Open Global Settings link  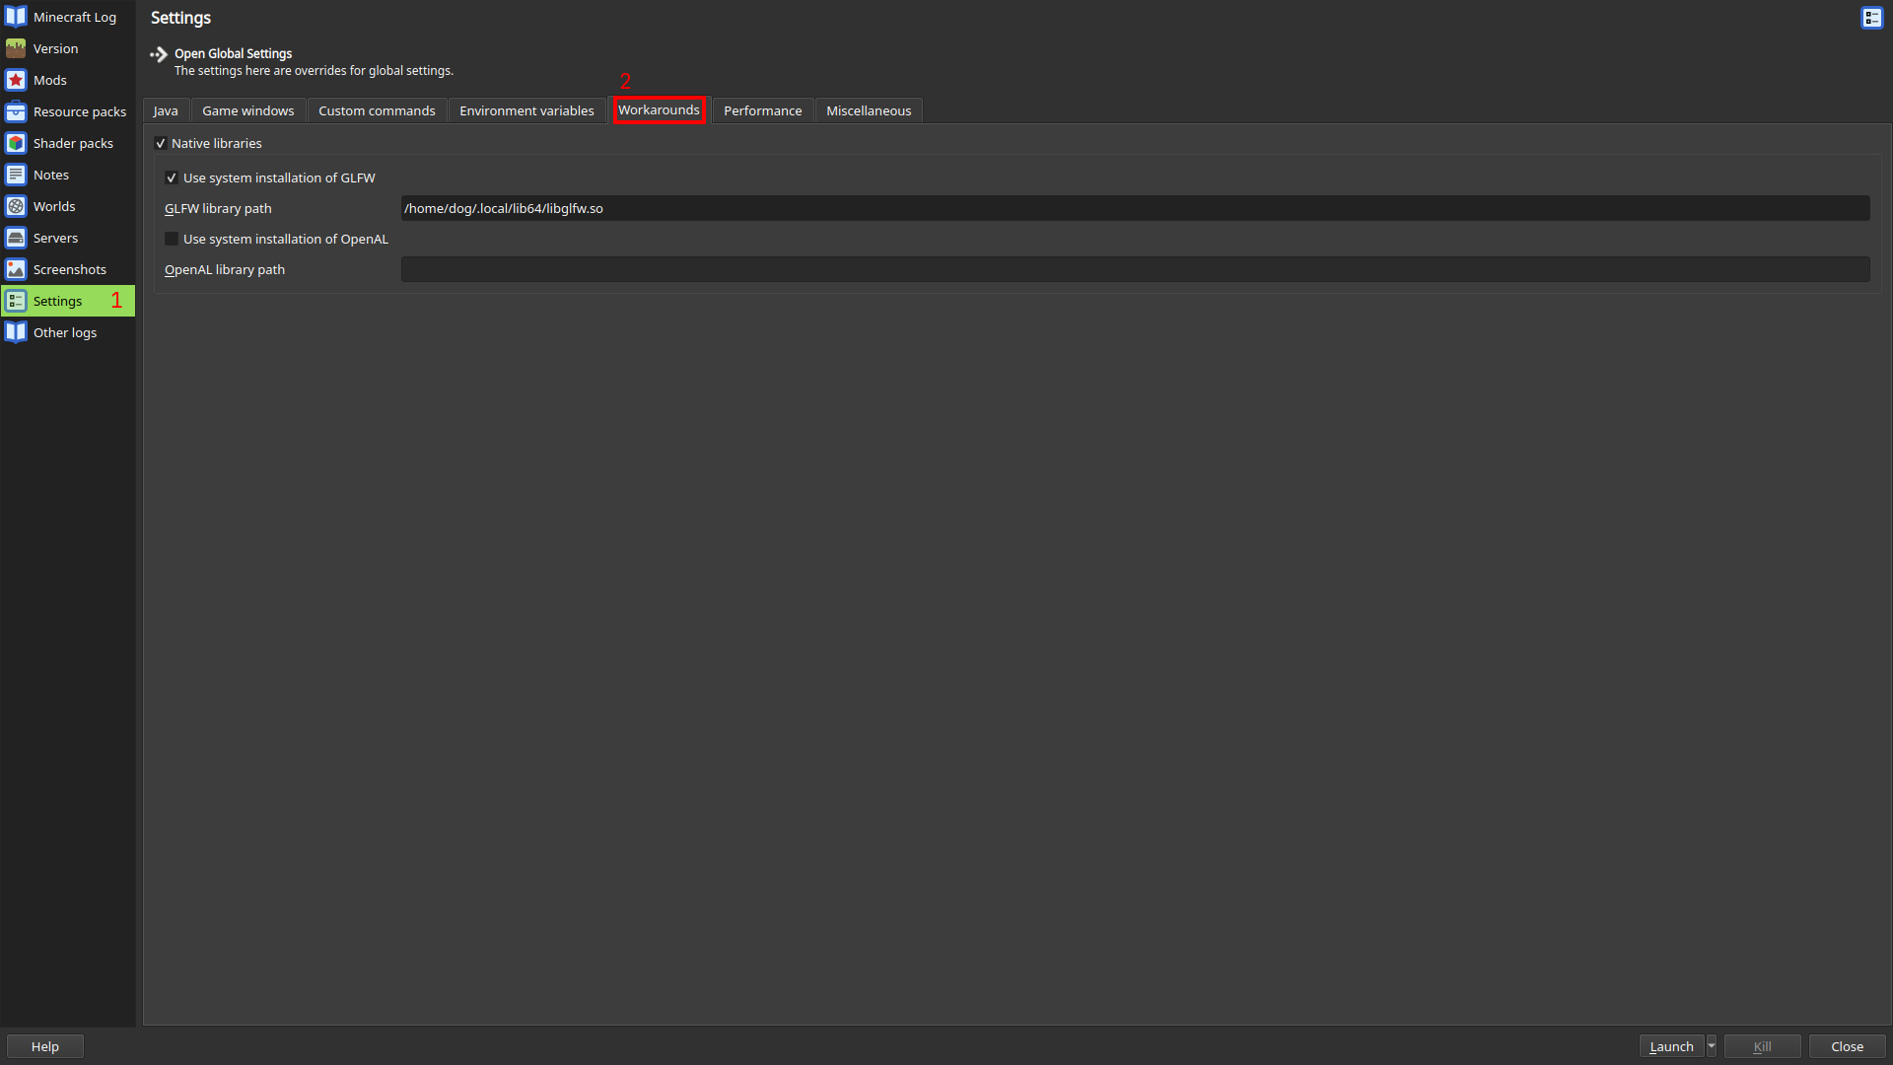[233, 52]
